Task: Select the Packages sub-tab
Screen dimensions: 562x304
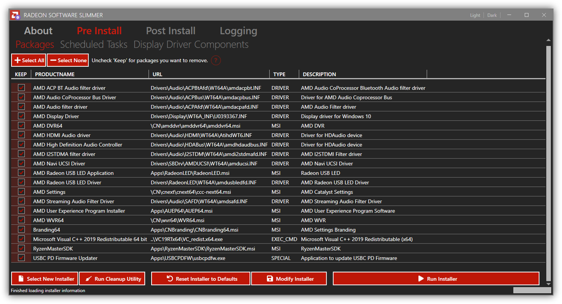Action: pyautogui.click(x=35, y=44)
